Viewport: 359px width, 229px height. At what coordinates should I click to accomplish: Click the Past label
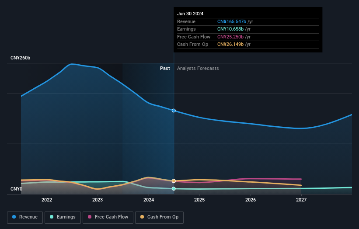(165, 69)
